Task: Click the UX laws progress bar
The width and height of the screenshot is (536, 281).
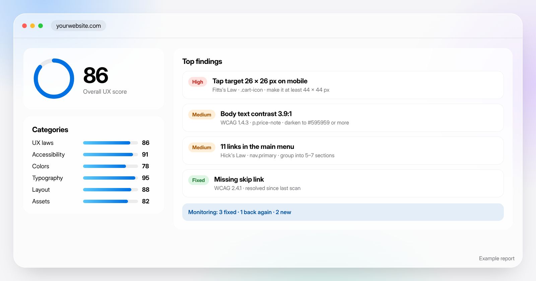Action: point(111,143)
